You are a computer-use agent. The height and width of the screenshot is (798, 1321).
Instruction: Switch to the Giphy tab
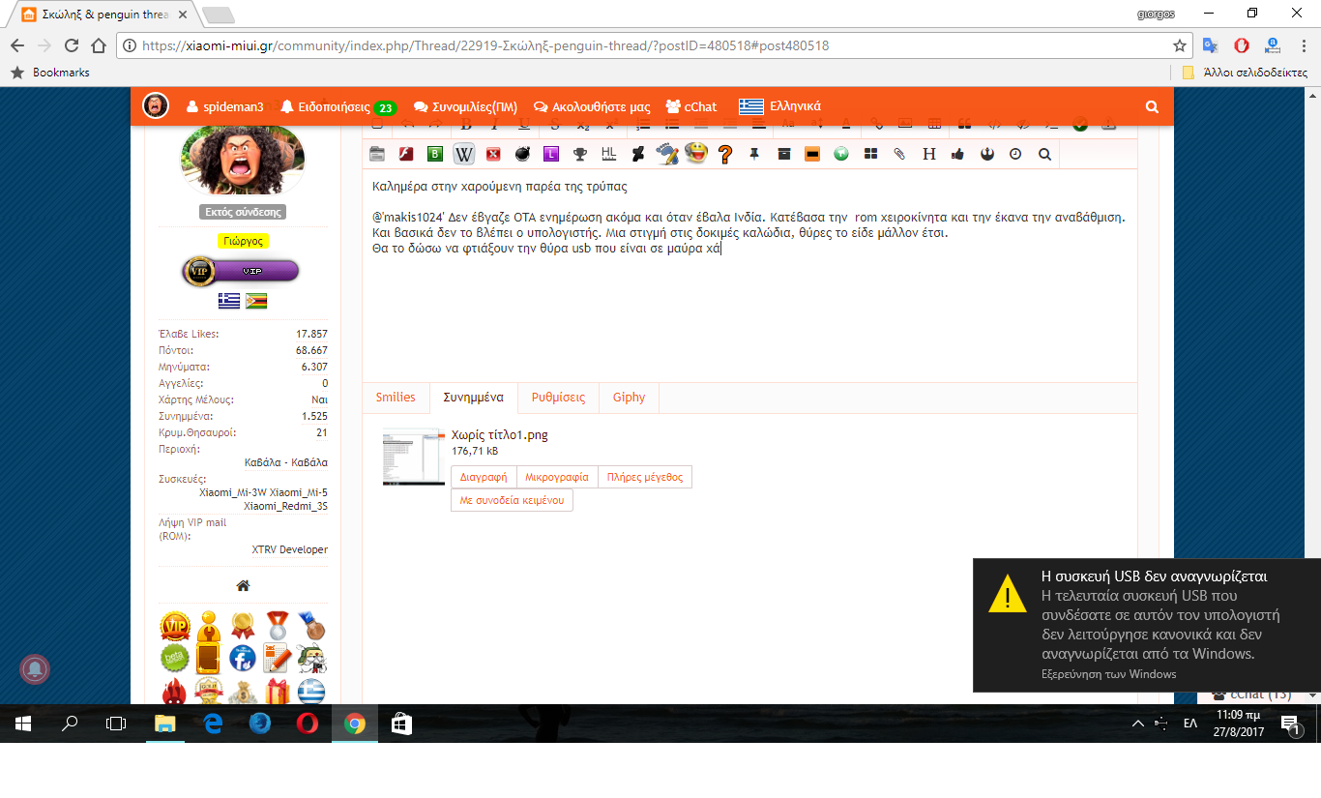coord(629,398)
